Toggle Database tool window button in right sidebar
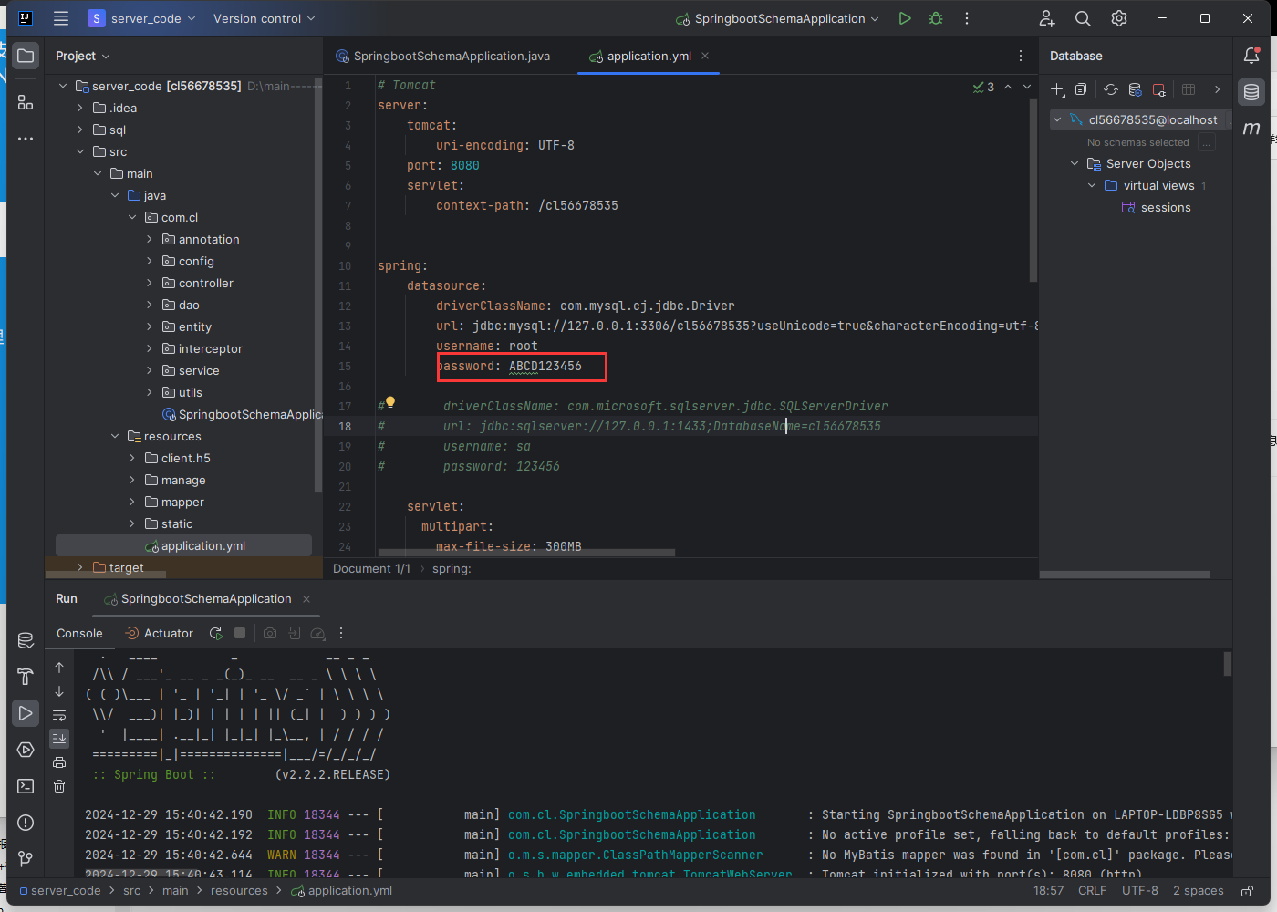Image resolution: width=1277 pixels, height=912 pixels. (x=1251, y=92)
